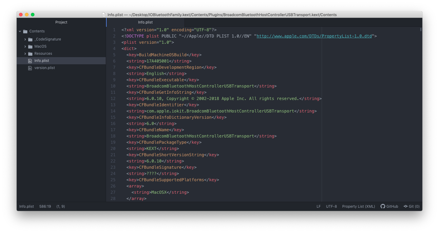This screenshot has width=439, height=233.
Task: Click the DOCTYPE keyword on line 2
Action: click(x=135, y=36)
